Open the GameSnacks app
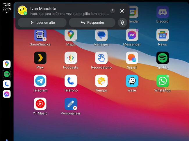Viewport: 189px width, 141px height. (x=40, y=35)
